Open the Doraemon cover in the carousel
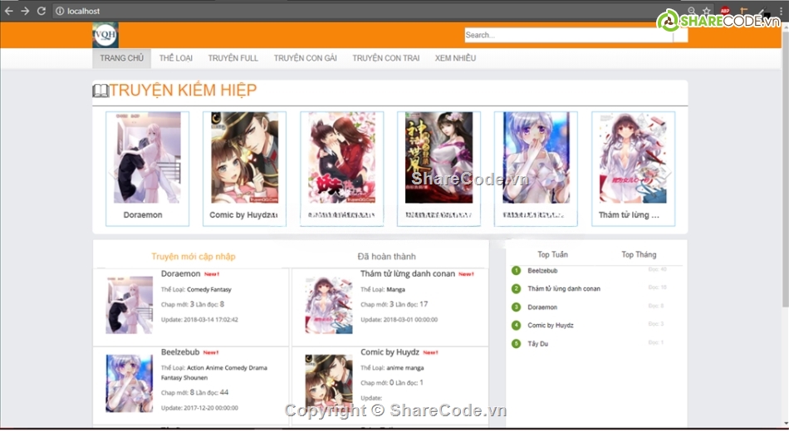The width and height of the screenshot is (789, 432). [x=147, y=158]
